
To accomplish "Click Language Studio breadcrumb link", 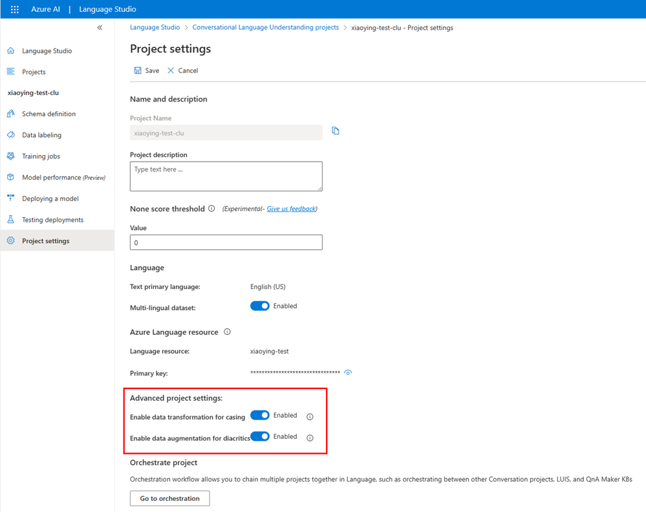I will 155,27.
